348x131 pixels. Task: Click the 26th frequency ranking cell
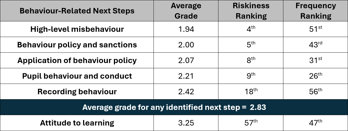tap(316, 76)
